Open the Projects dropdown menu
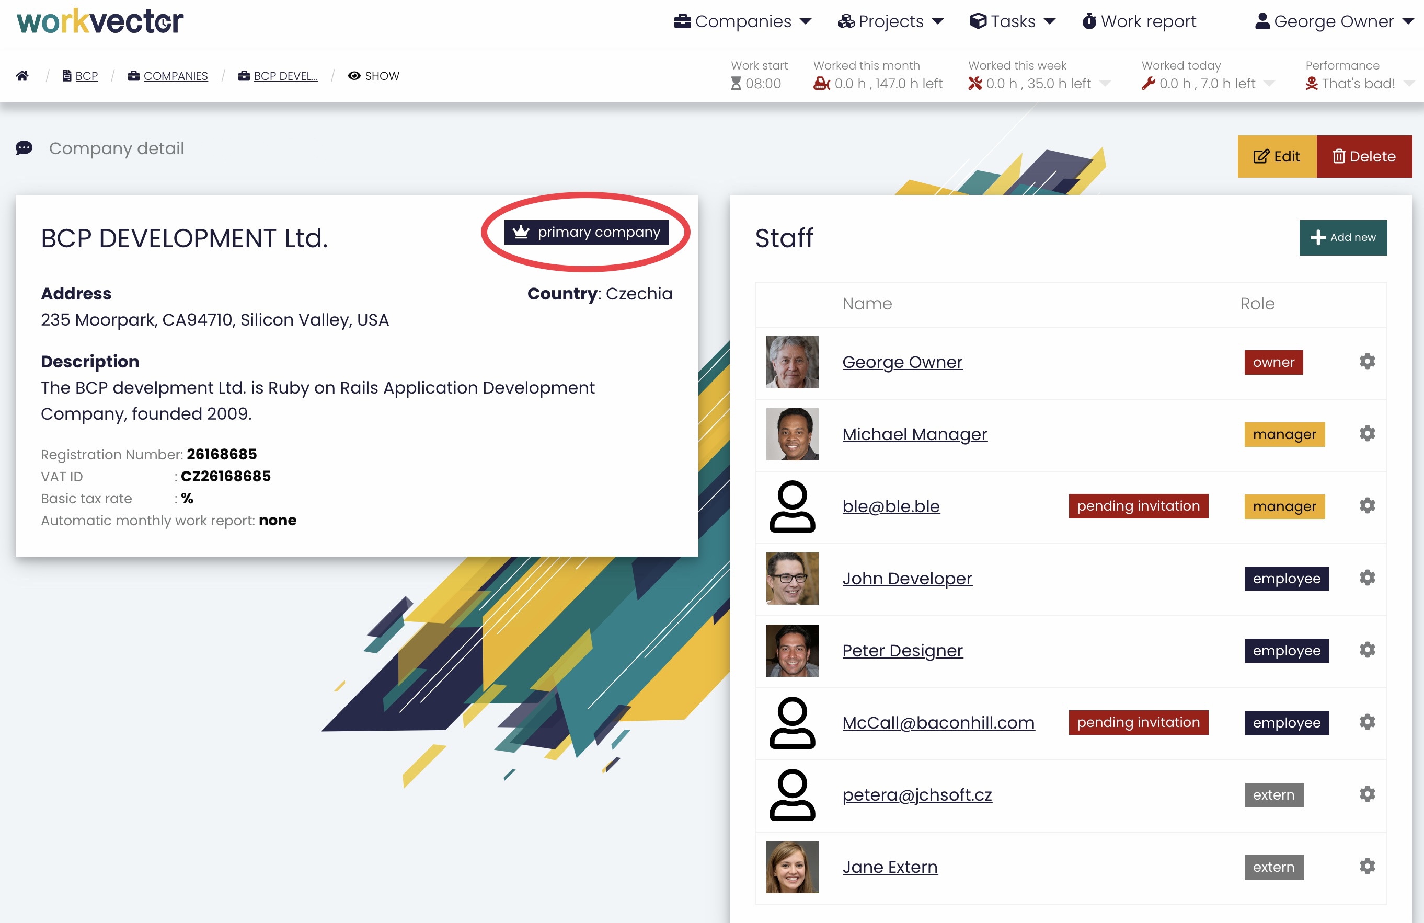 [890, 21]
